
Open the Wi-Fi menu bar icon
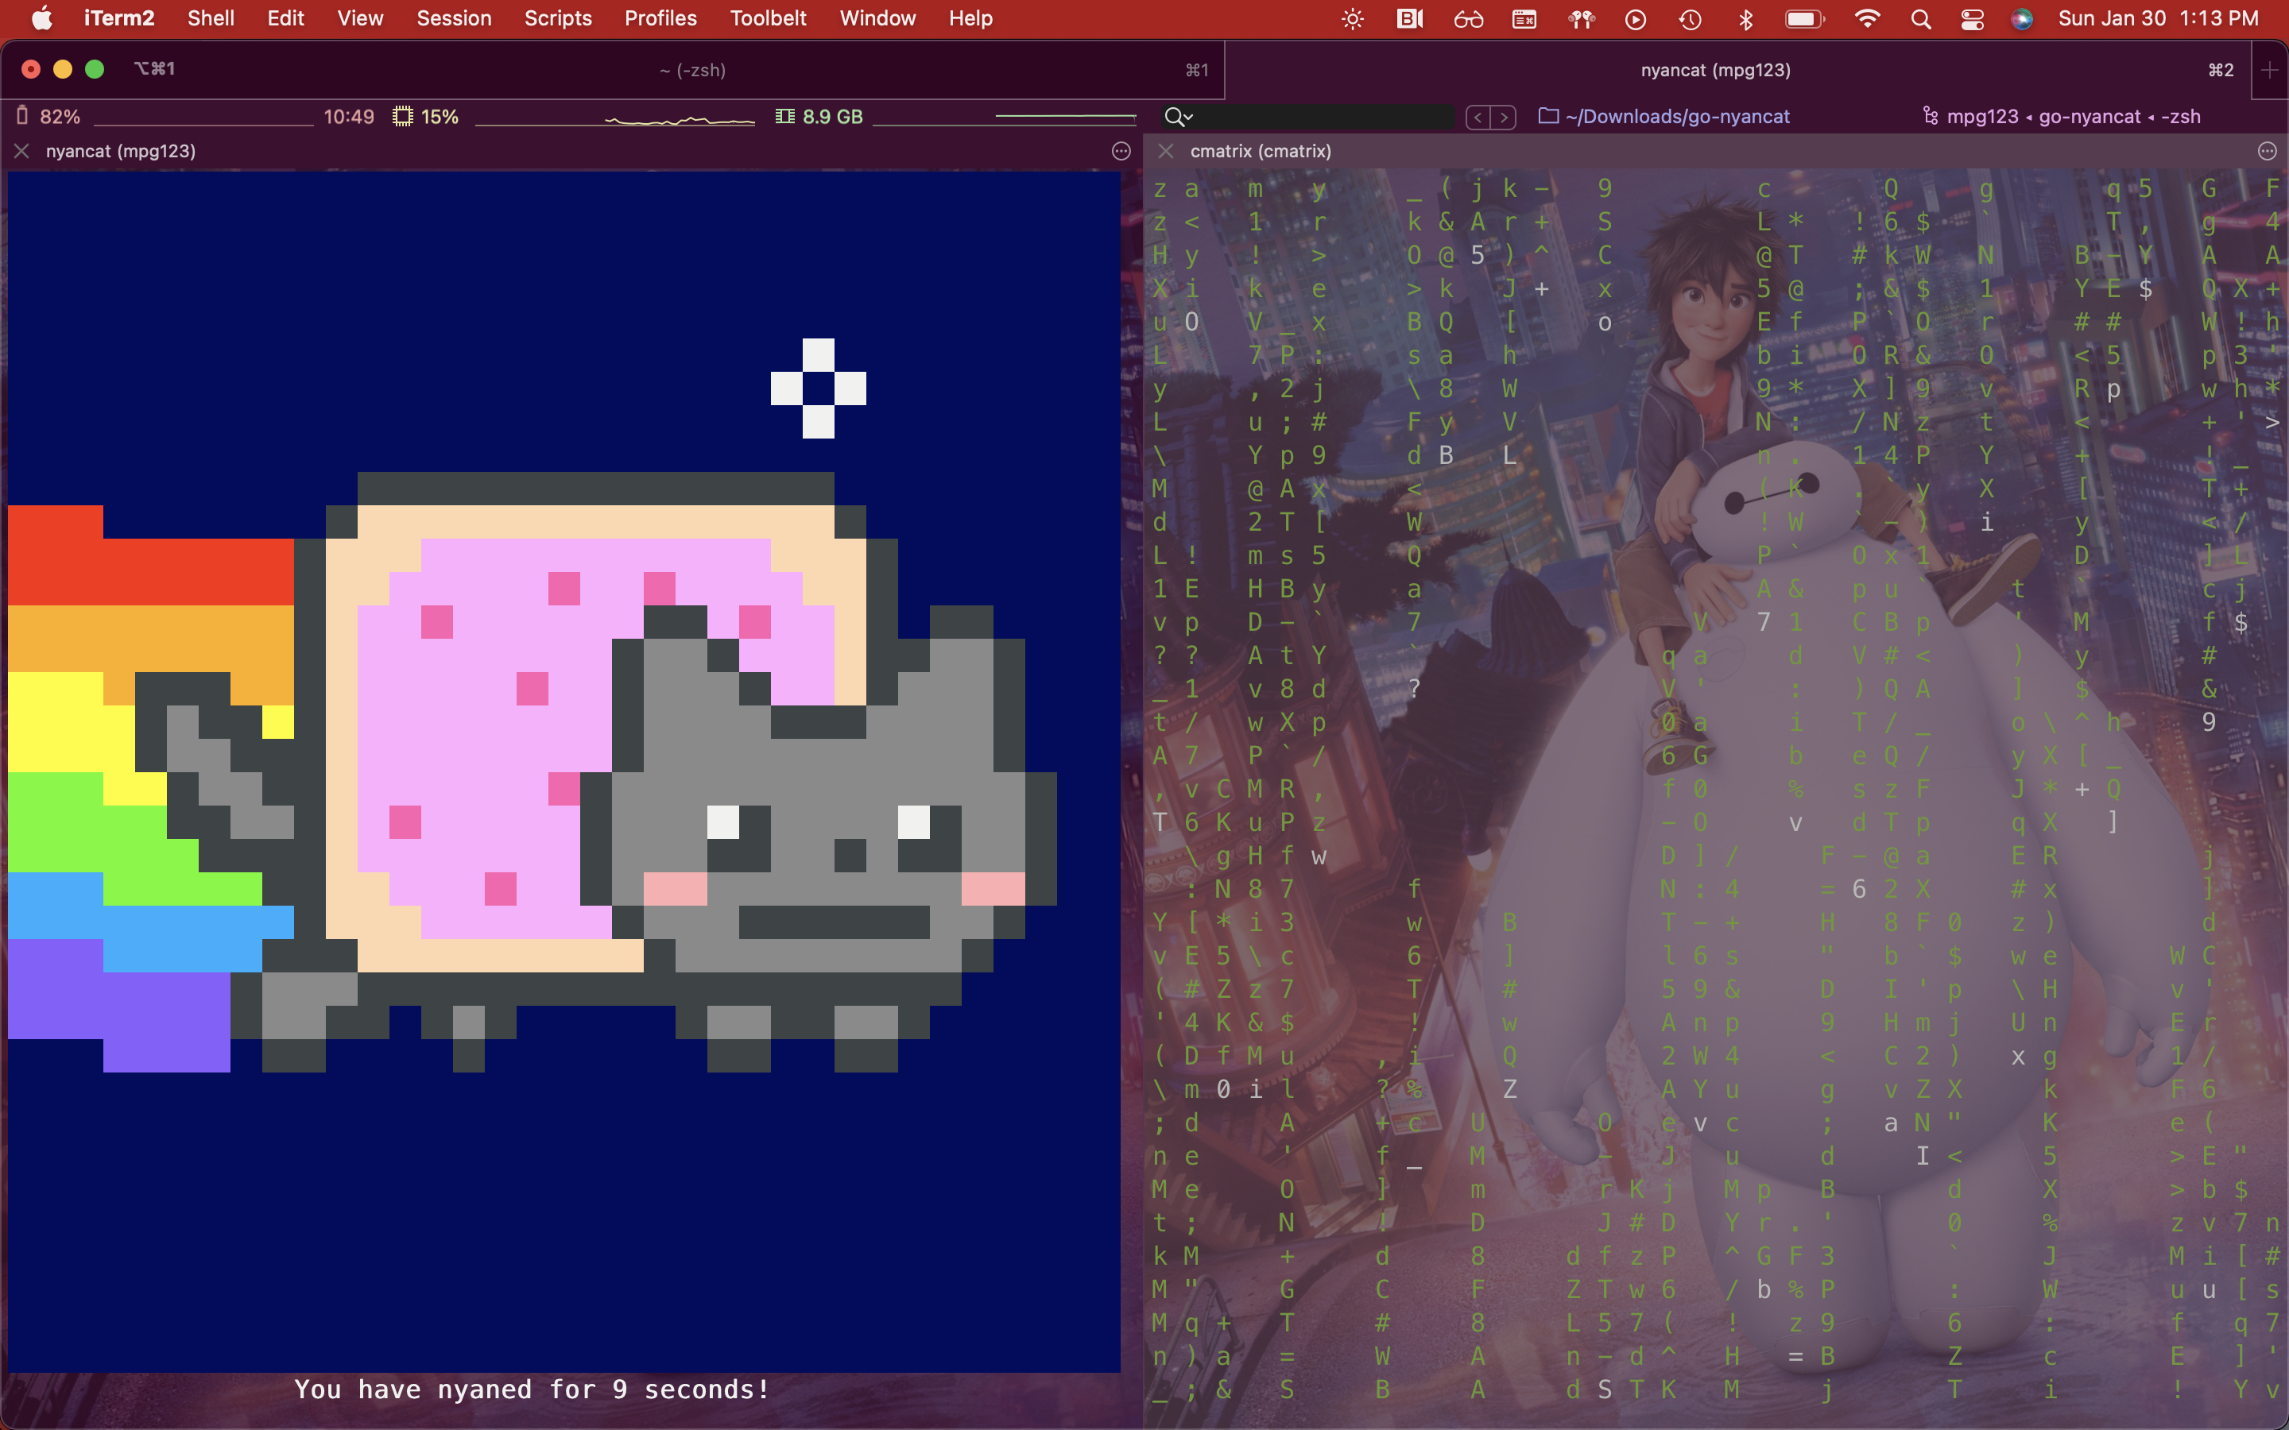(x=1866, y=19)
